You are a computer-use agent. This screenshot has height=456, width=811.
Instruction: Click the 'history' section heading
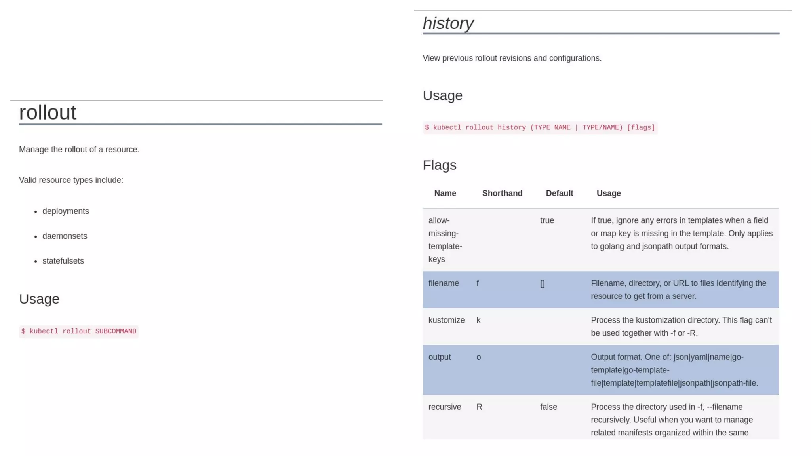click(x=448, y=23)
